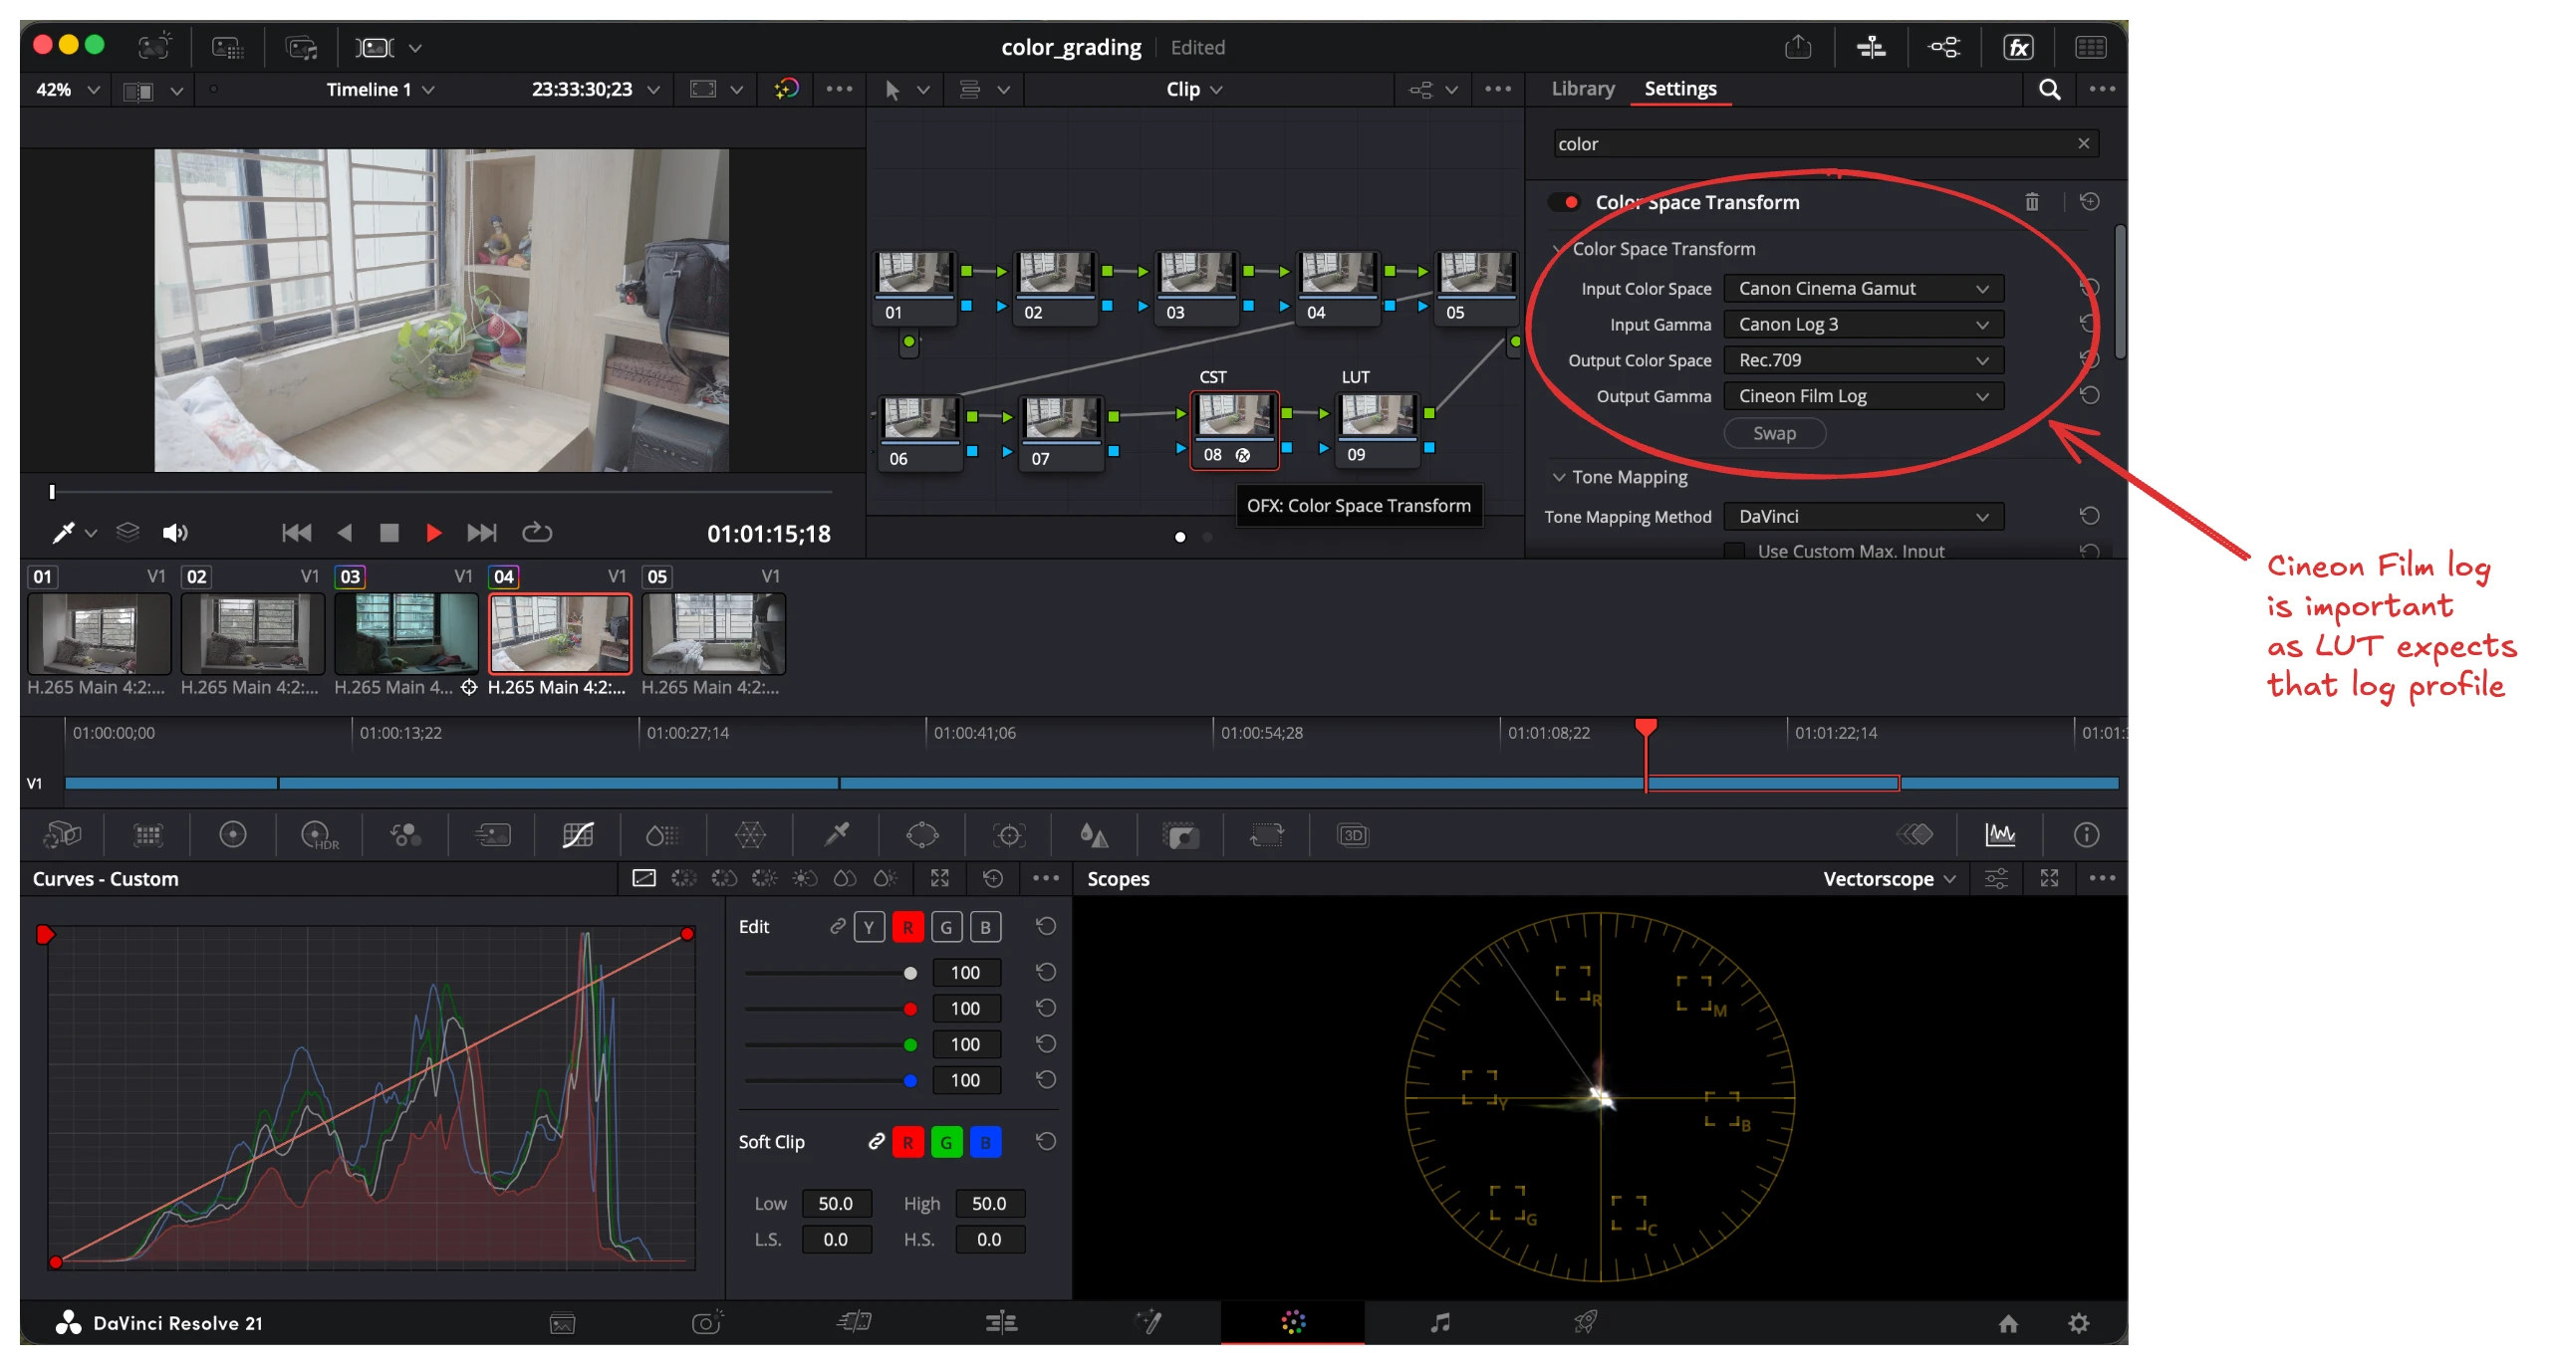Open the Input Gamma dropdown
The width and height of the screenshot is (2550, 1365).
click(1863, 325)
